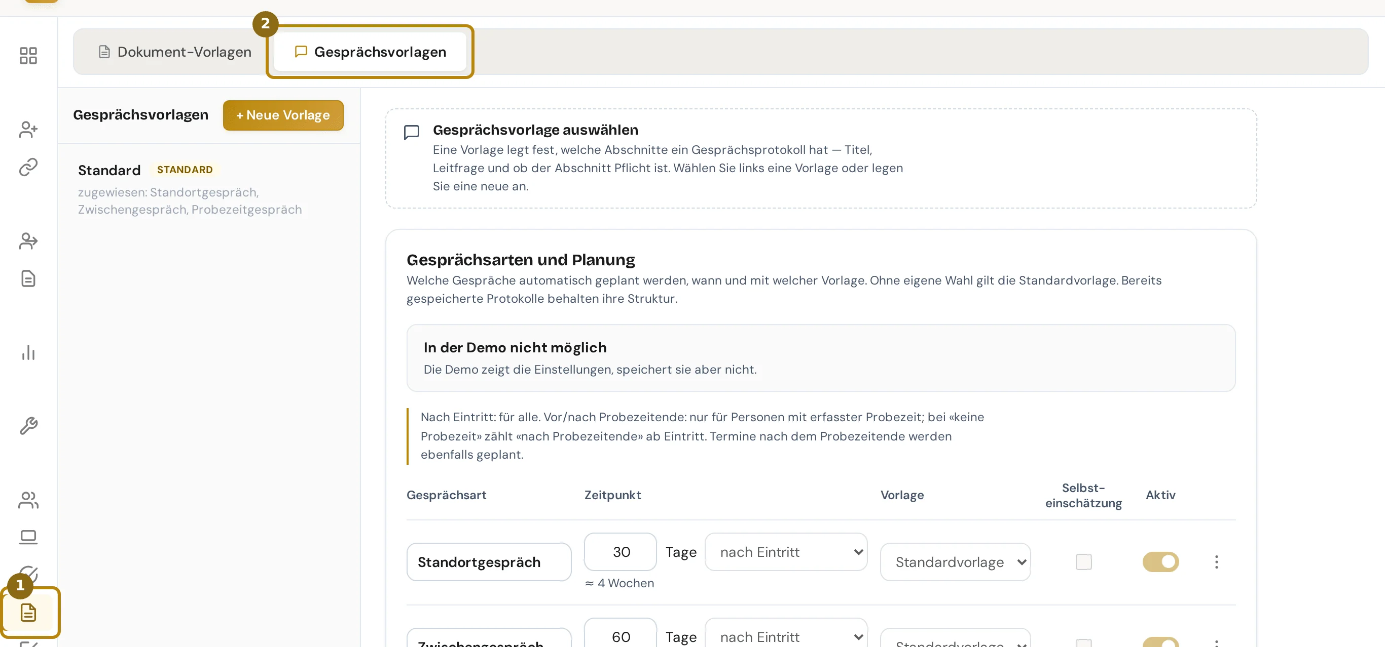Open Standardvorlage dropdown in Standortgespräch row
The width and height of the screenshot is (1385, 647).
pos(956,562)
